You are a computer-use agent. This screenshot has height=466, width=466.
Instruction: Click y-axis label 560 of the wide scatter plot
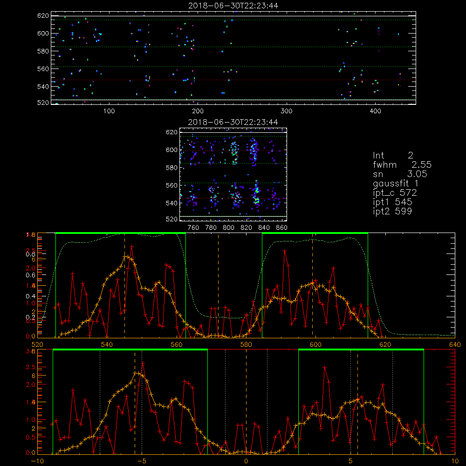[x=43, y=69]
